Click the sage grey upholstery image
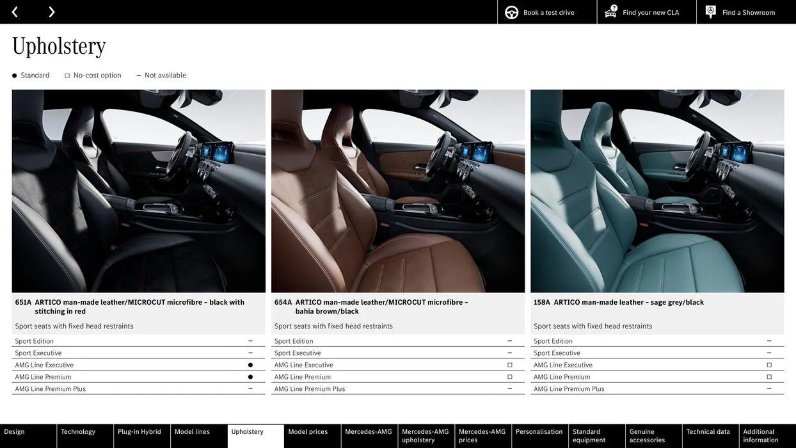The image size is (796, 448). 657,191
